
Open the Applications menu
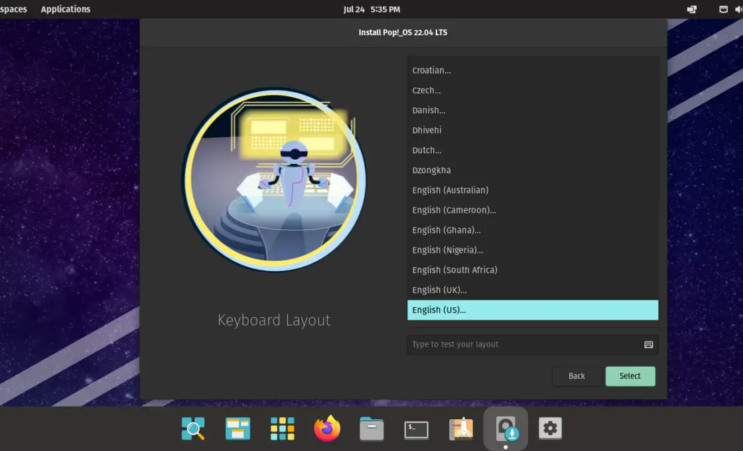pos(65,9)
